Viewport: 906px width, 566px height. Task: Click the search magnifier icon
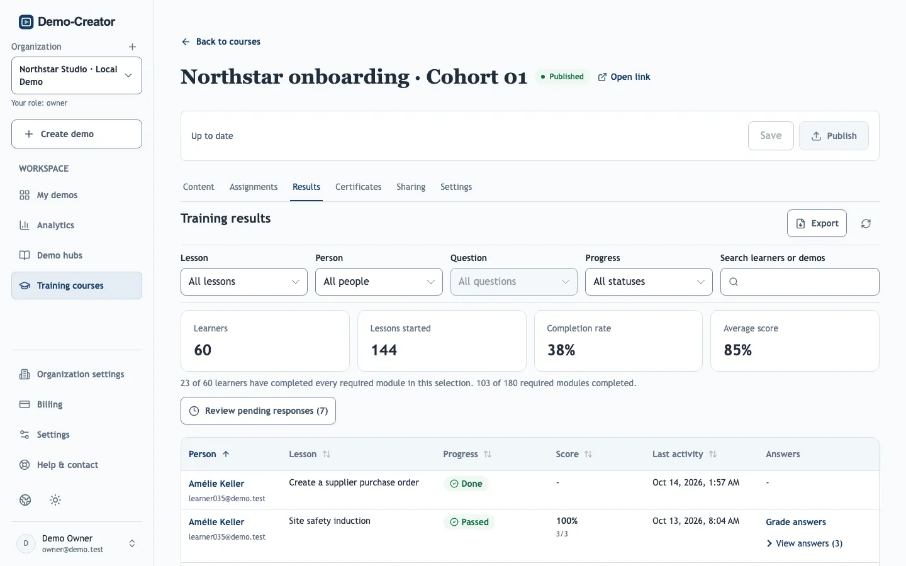click(x=734, y=282)
